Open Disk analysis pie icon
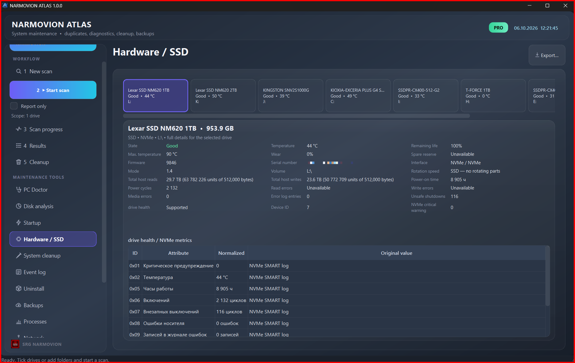This screenshot has height=363, width=575. pyautogui.click(x=18, y=206)
